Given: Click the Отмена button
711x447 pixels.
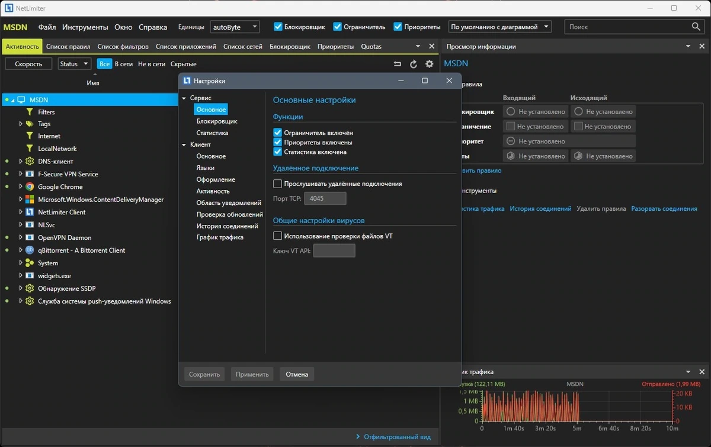Looking at the screenshot, I should [x=297, y=374].
